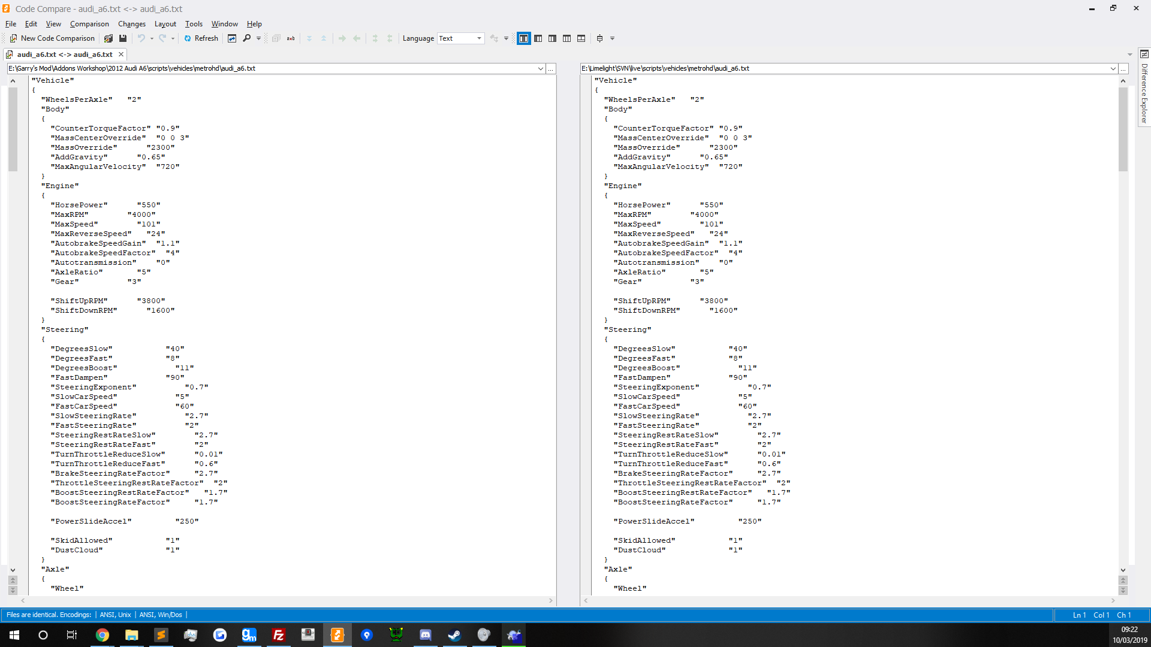Open the Undo history dropdown arrow

[152, 38]
